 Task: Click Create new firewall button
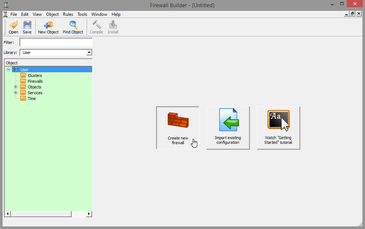[x=178, y=128]
